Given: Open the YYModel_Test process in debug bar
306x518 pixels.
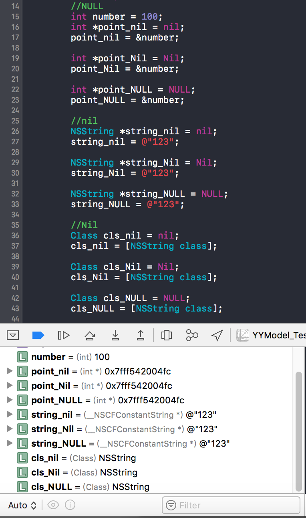Looking at the screenshot, I should pos(272,335).
